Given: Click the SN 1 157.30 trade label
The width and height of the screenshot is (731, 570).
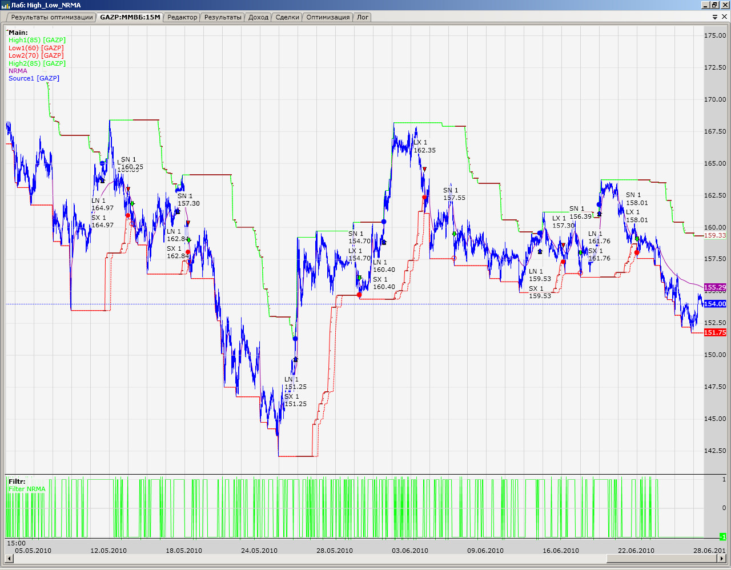Looking at the screenshot, I should coord(189,200).
